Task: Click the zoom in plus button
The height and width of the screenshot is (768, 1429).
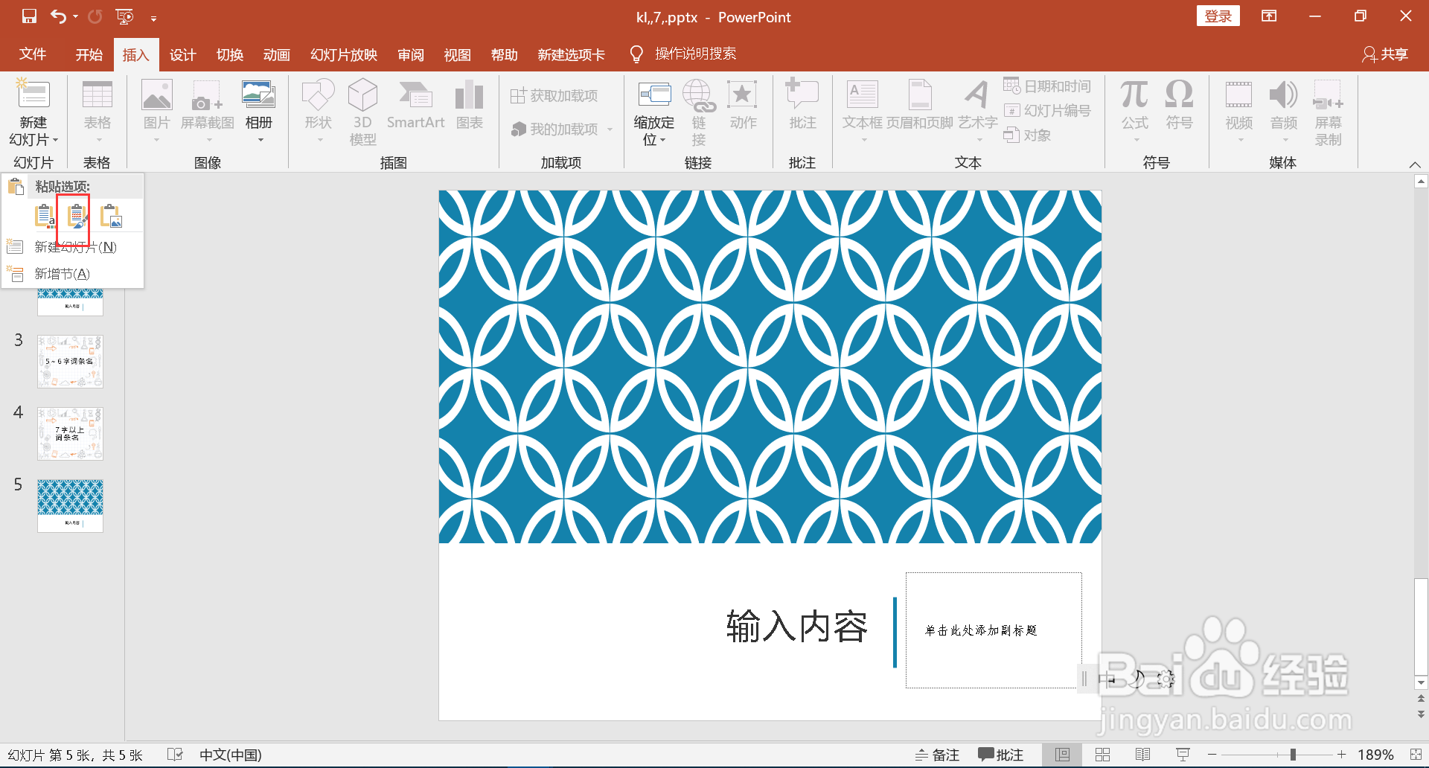Action: 1341,755
